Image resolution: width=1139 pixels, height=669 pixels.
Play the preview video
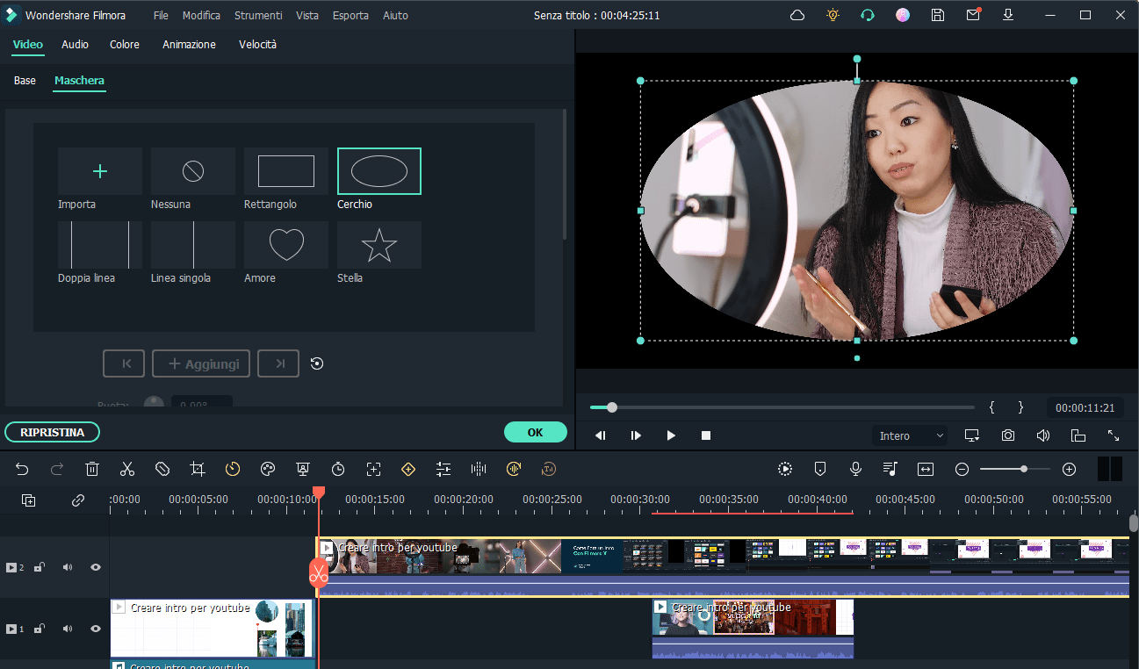tap(671, 435)
